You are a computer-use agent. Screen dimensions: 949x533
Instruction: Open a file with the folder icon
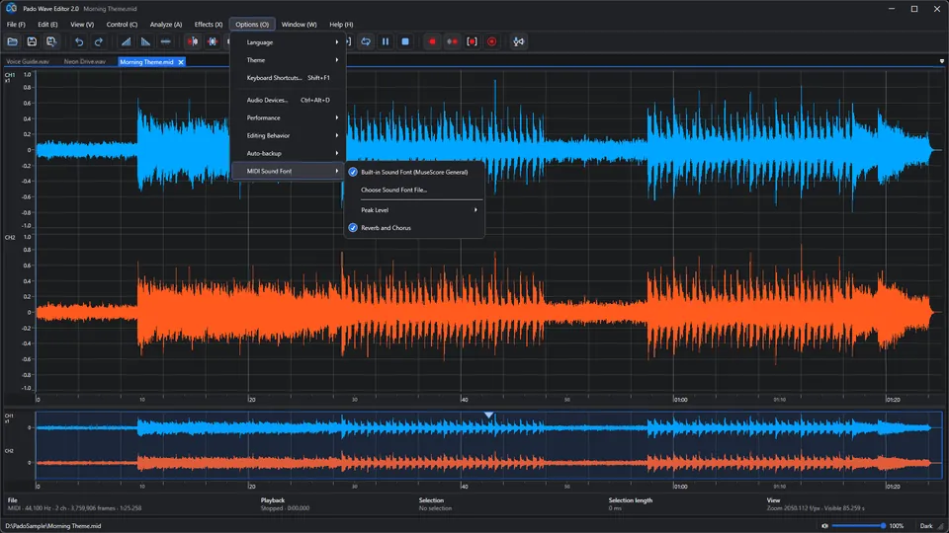click(x=12, y=41)
